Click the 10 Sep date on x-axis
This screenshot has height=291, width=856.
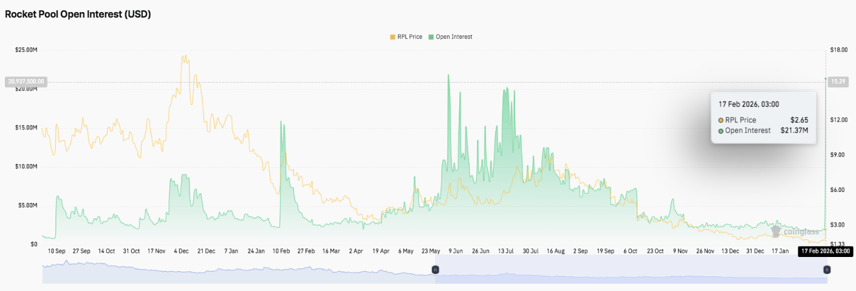[x=56, y=251]
